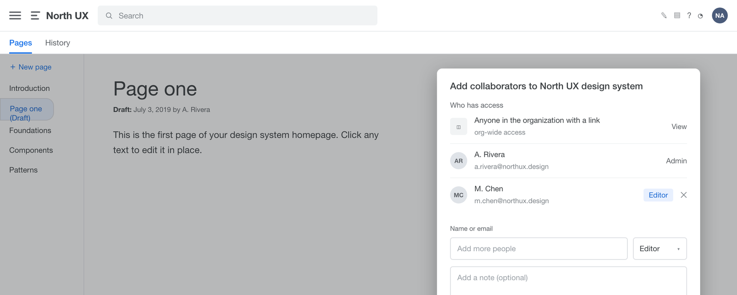Click Anyone in the organization with a link

click(537, 120)
